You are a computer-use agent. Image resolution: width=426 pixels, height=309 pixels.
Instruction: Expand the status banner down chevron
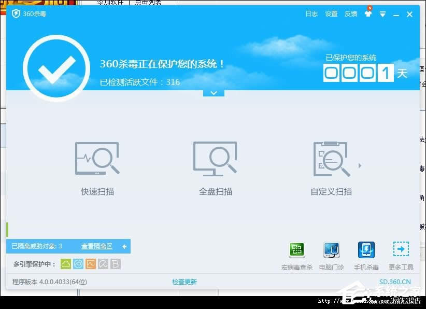pyautogui.click(x=214, y=93)
